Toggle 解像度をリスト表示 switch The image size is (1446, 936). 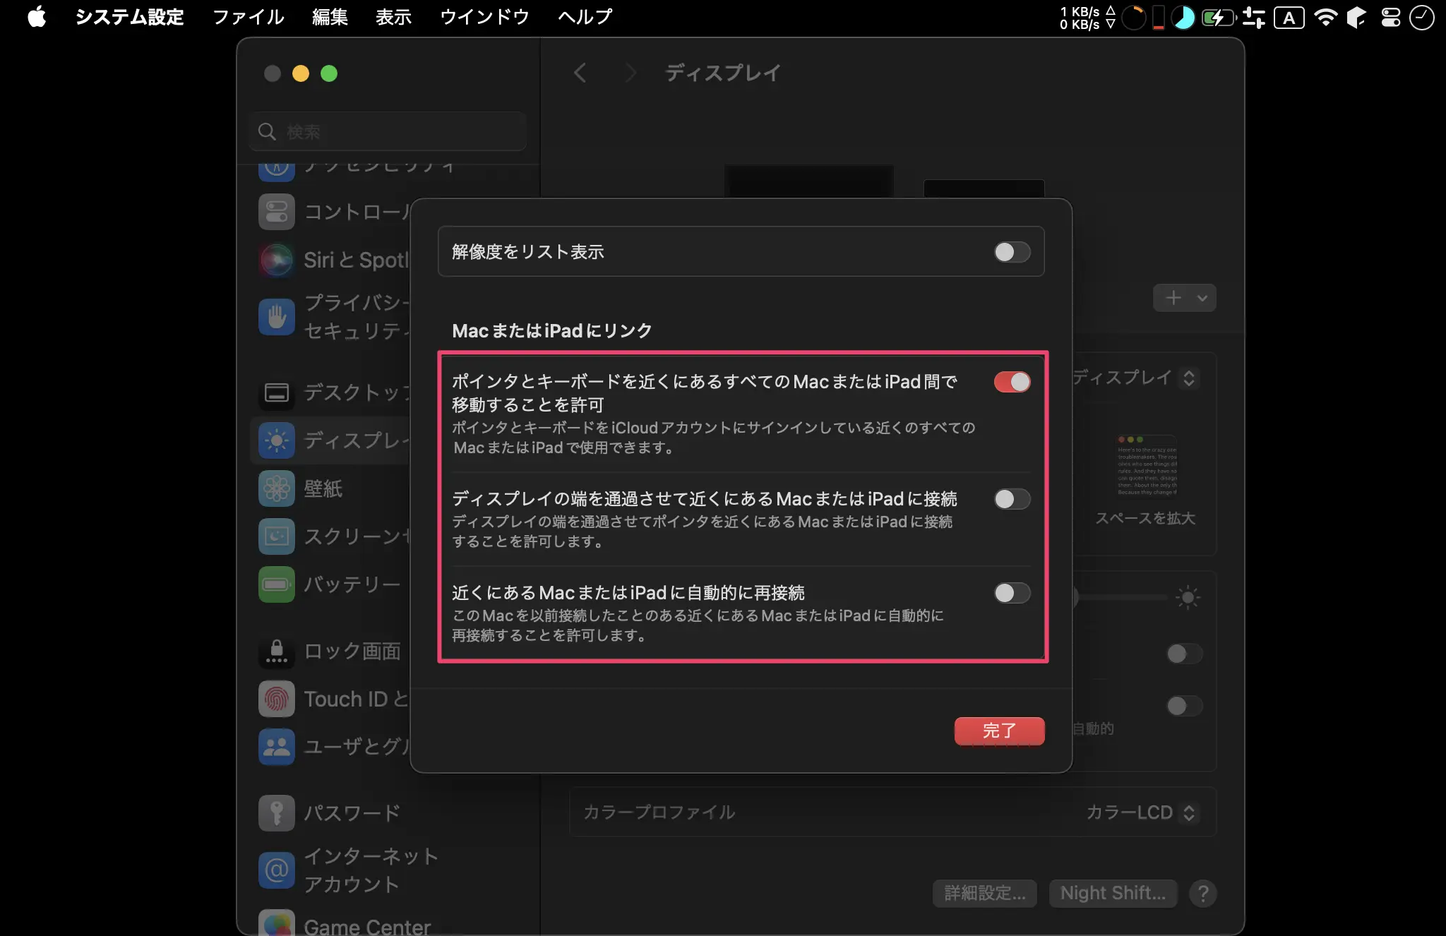pos(1012,252)
